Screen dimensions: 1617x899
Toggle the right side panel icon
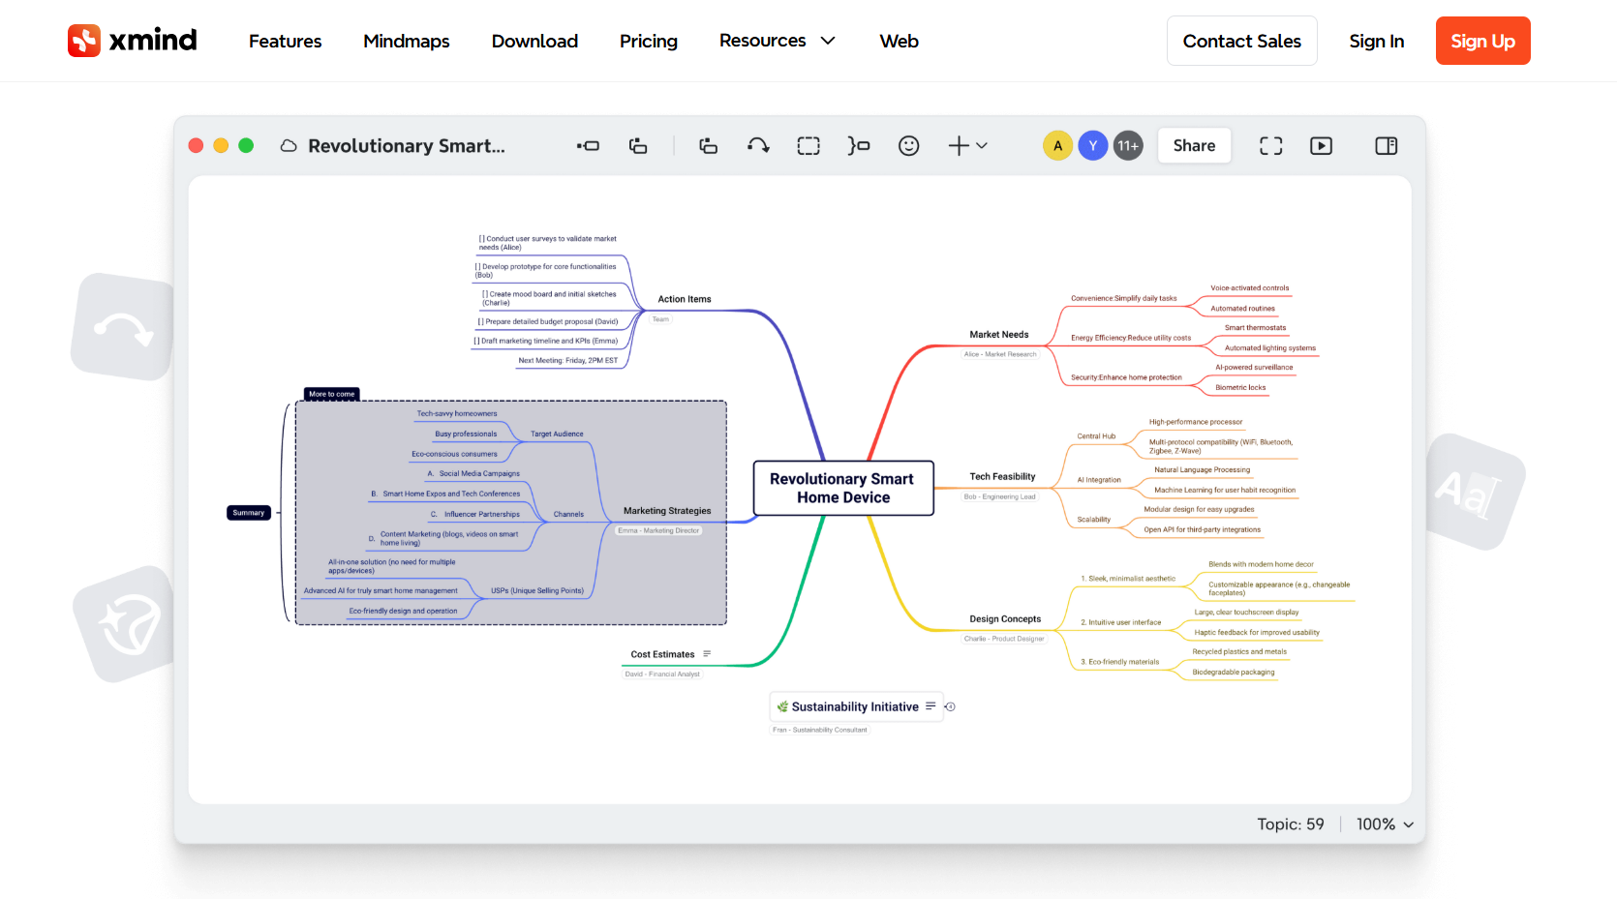click(1386, 146)
